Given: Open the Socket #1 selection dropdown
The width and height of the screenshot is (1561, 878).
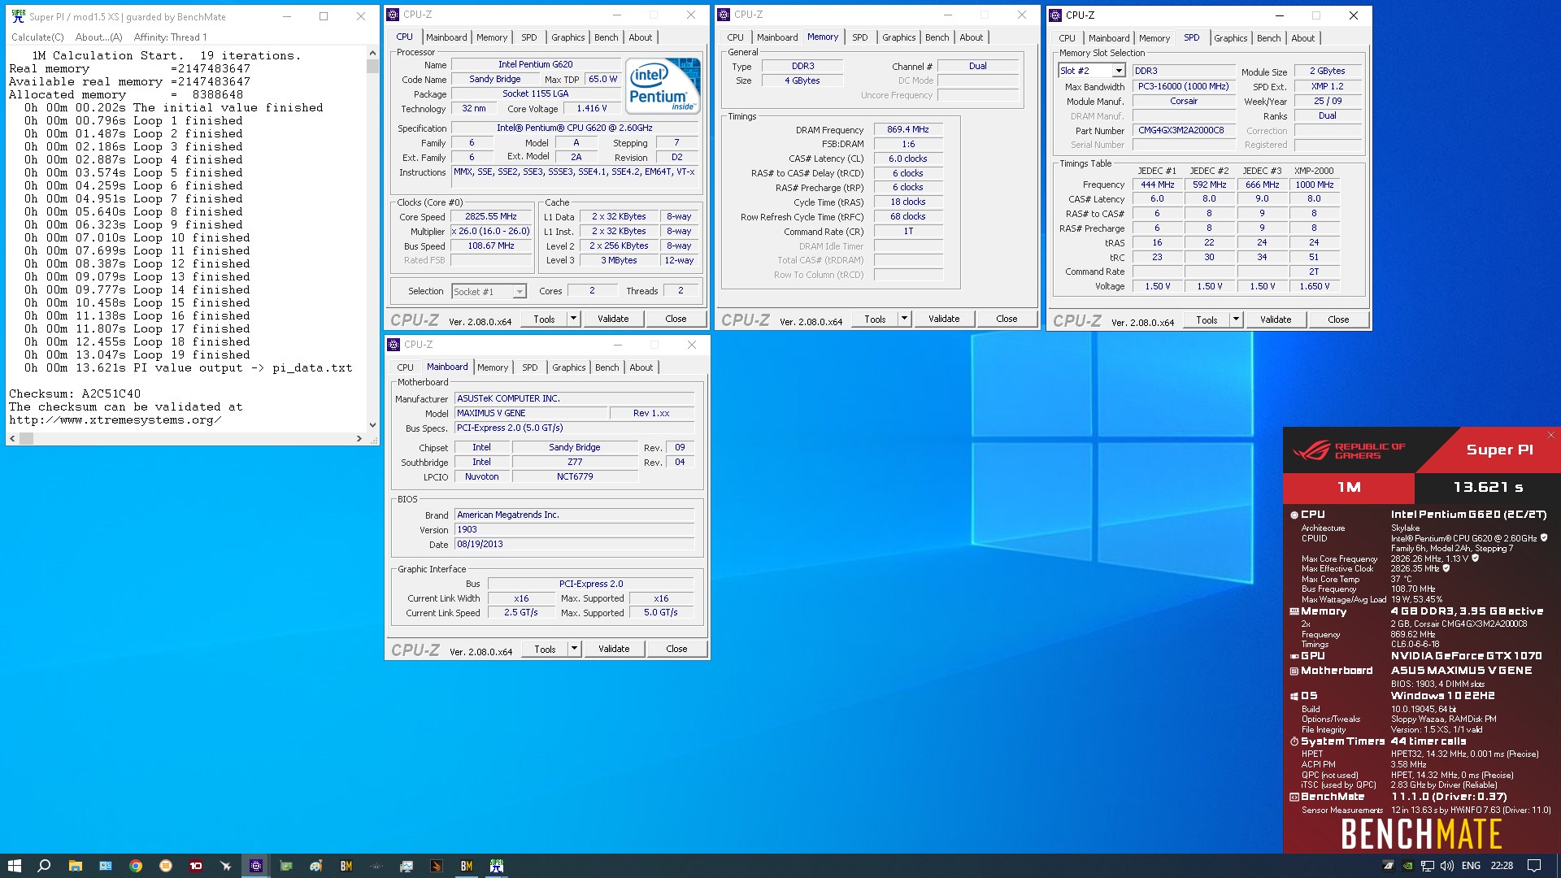Looking at the screenshot, I should [x=519, y=291].
